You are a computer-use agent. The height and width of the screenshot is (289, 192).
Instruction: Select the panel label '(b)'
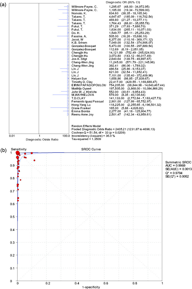coord(3,150)
